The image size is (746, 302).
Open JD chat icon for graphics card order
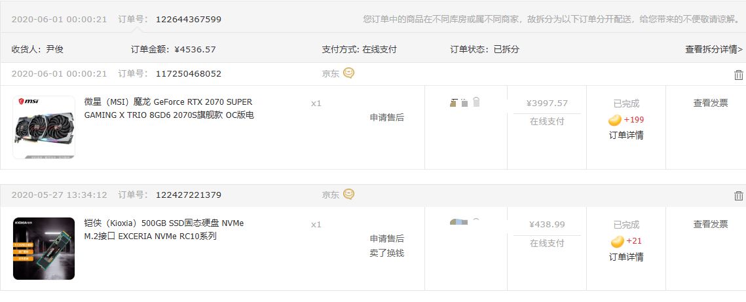pos(349,73)
